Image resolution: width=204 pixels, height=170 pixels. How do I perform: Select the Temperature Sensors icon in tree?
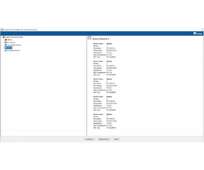(x=5, y=50)
